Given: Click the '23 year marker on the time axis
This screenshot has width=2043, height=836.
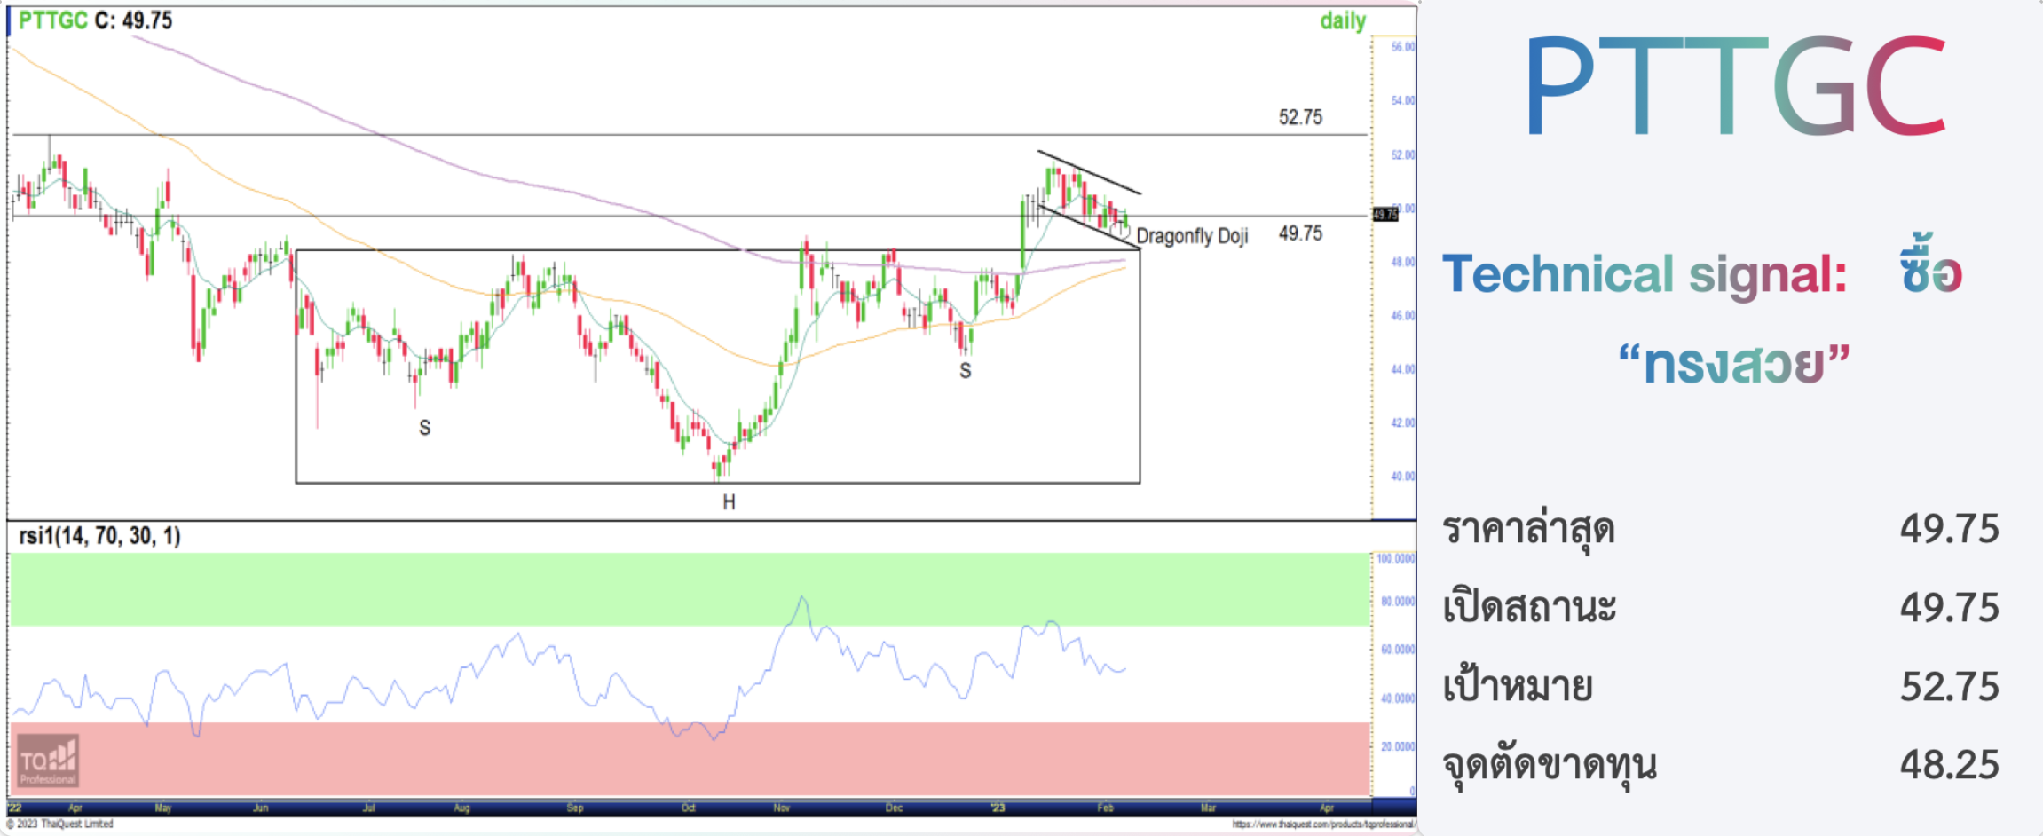Looking at the screenshot, I should [998, 808].
